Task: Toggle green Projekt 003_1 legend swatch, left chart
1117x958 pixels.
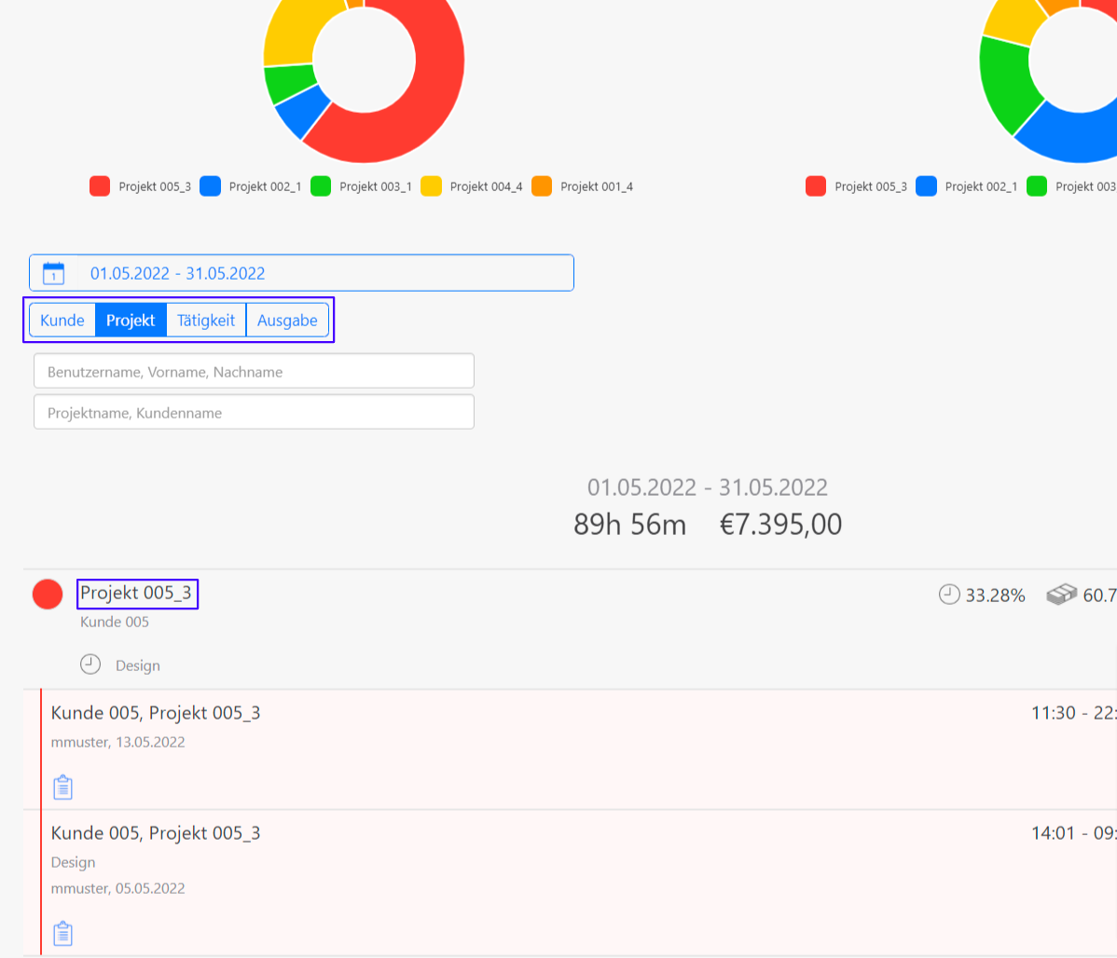Action: [x=321, y=186]
